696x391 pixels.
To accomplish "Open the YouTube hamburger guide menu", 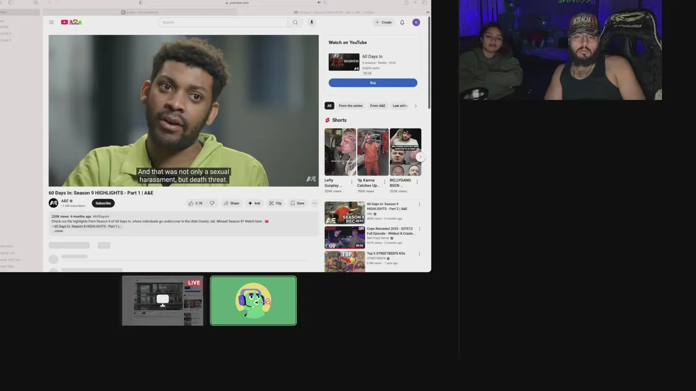I will point(51,22).
